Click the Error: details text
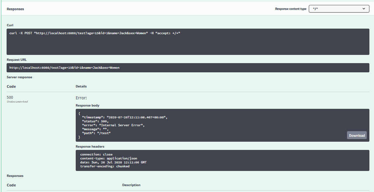The image size is (374, 192). pos(81,98)
